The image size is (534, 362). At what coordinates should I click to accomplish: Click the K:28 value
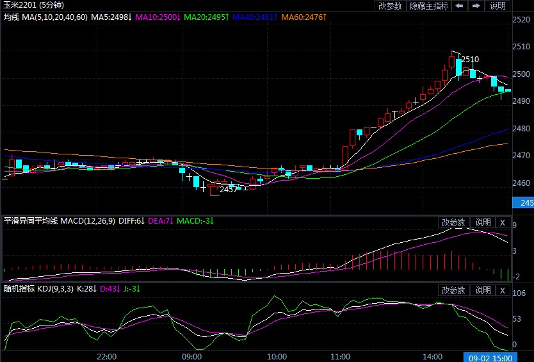[87, 289]
